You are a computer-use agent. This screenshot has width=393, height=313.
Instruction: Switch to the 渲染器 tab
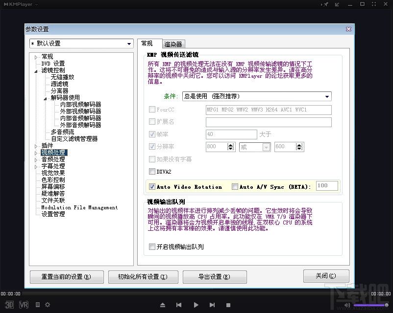pyautogui.click(x=173, y=44)
